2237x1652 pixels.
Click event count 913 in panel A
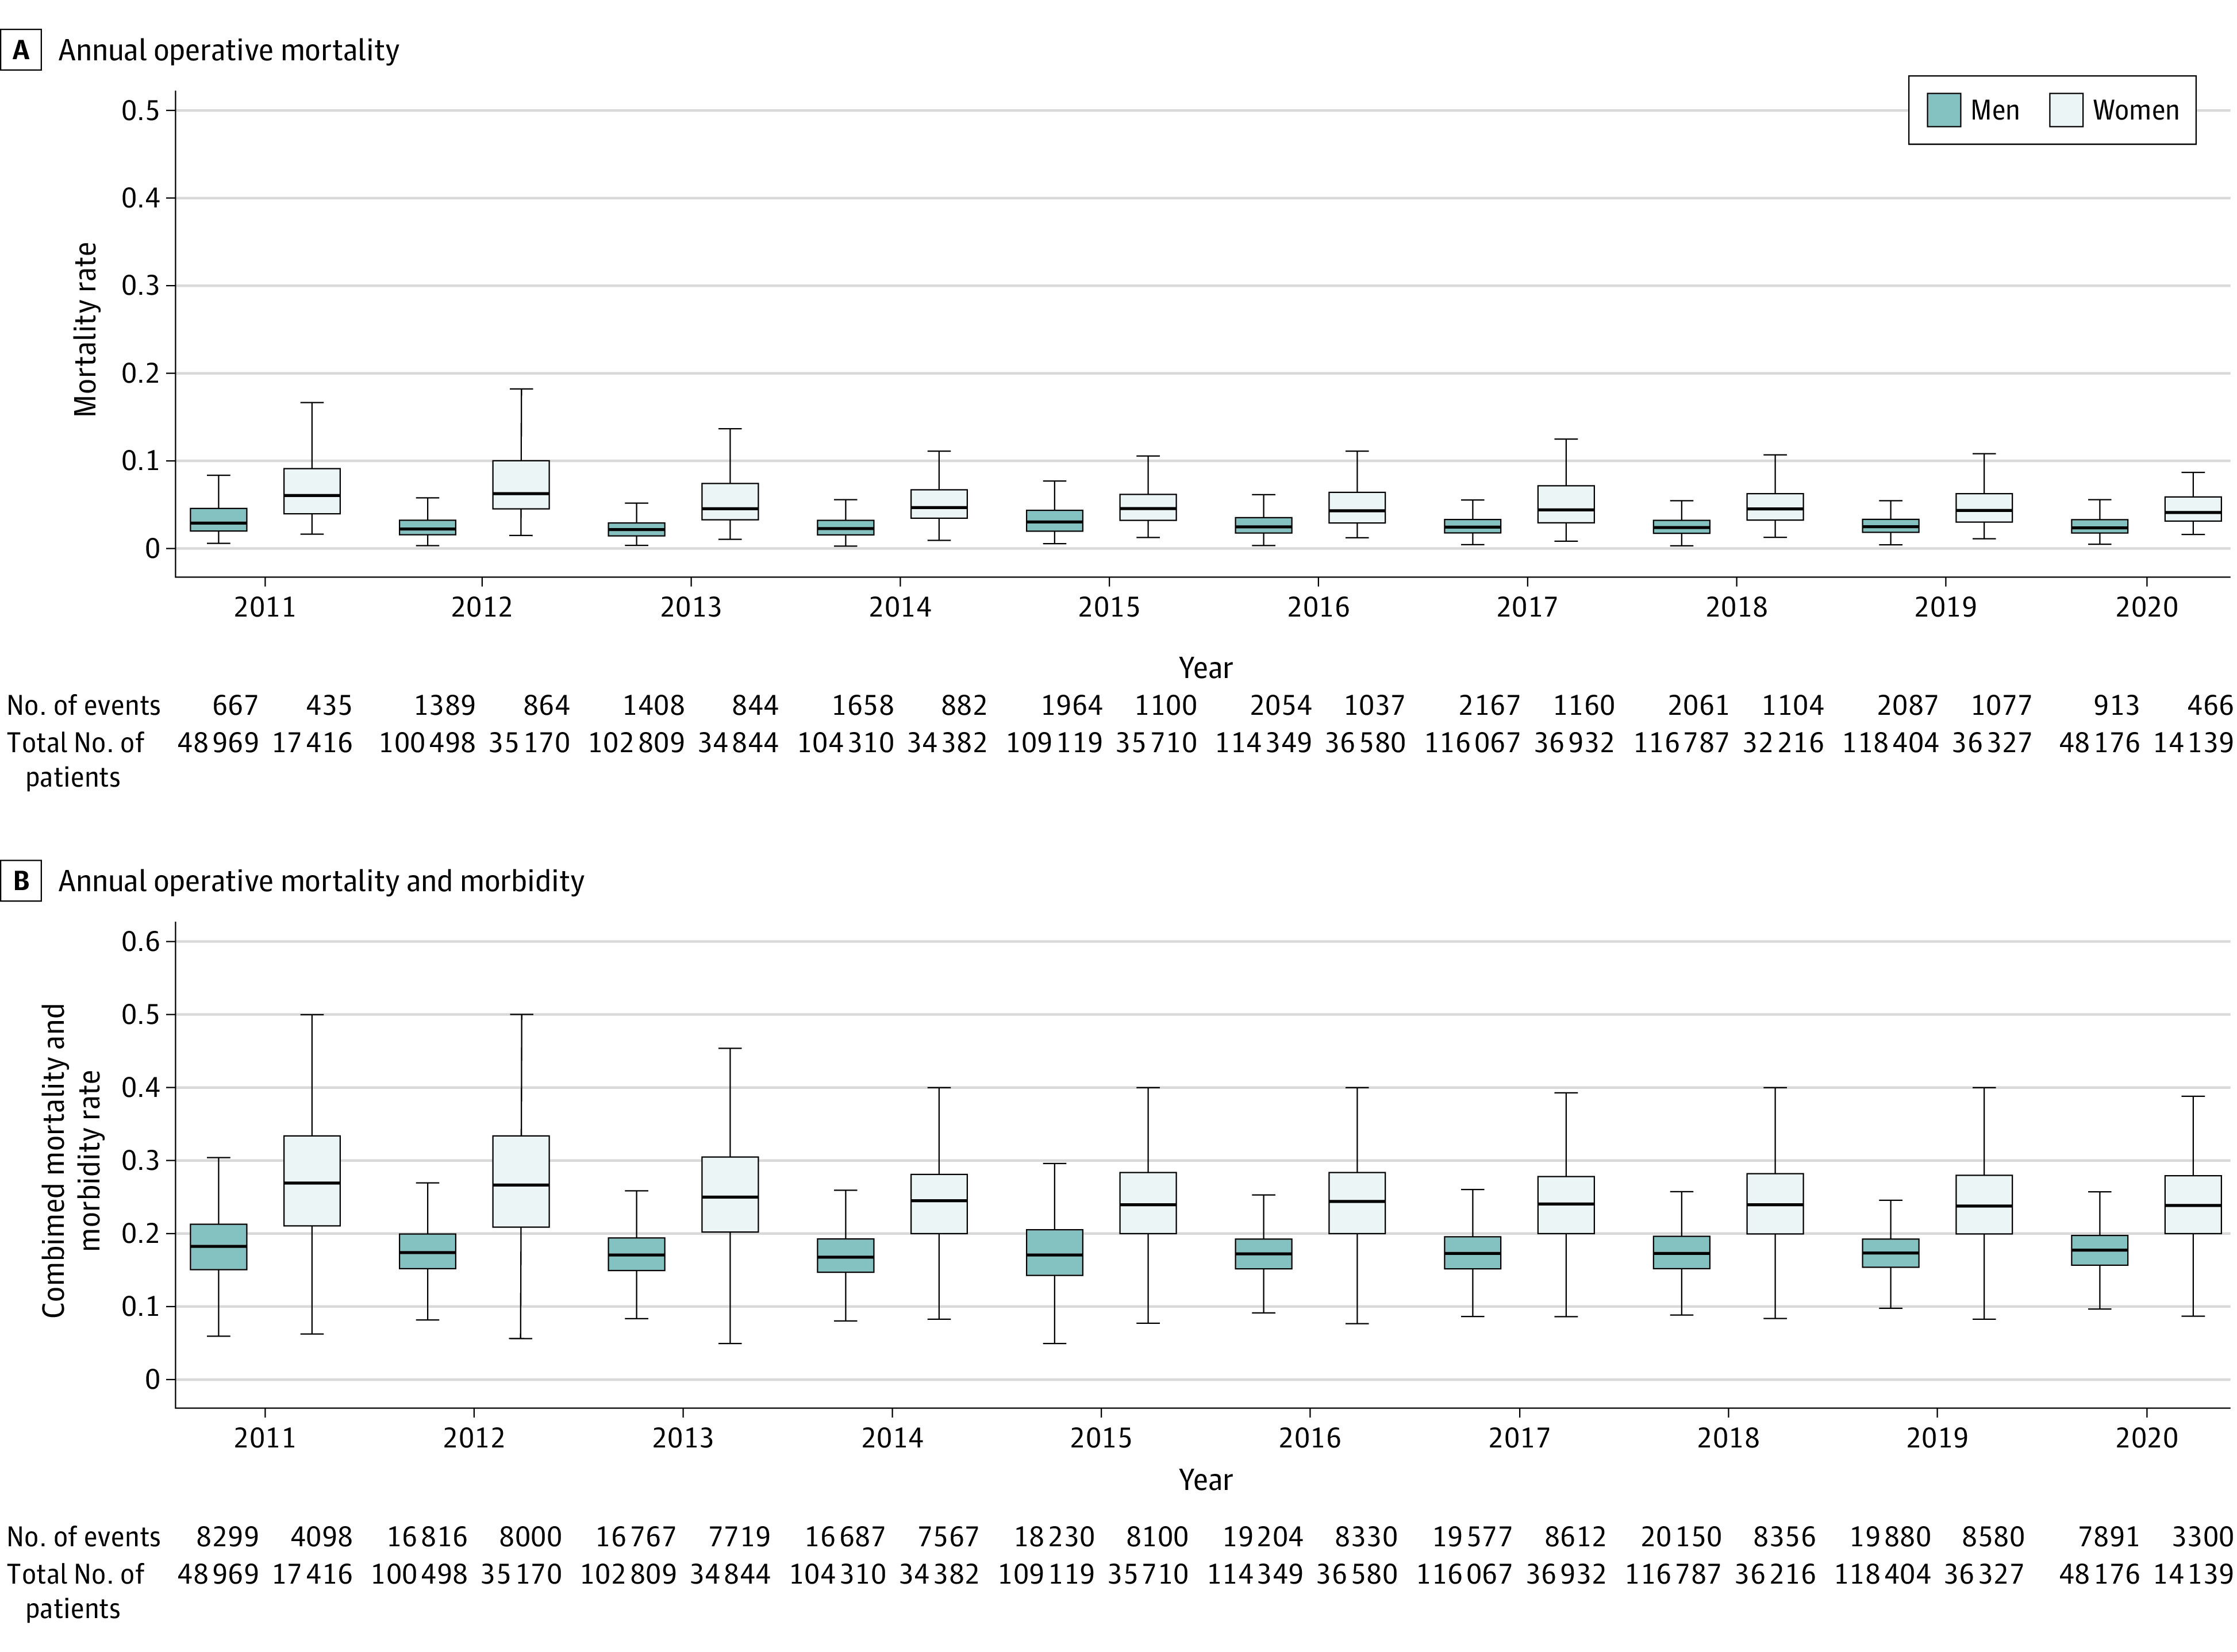(2117, 706)
